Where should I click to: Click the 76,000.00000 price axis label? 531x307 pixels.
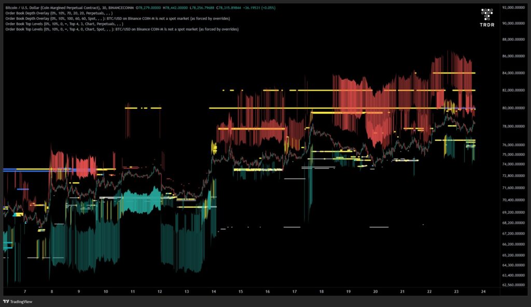pyautogui.click(x=514, y=145)
